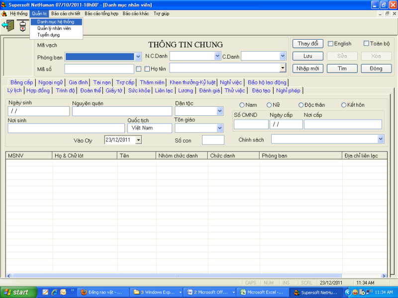
Task: Click the Lưu button
Action: (x=307, y=56)
